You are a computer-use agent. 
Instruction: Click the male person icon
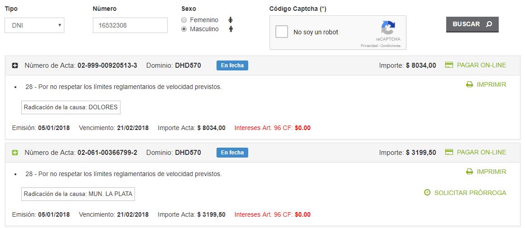pos(231,29)
